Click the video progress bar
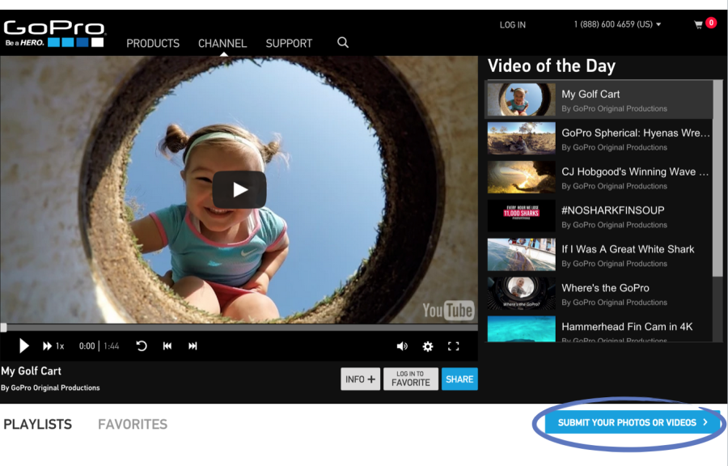The width and height of the screenshot is (728, 466). tap(239, 328)
